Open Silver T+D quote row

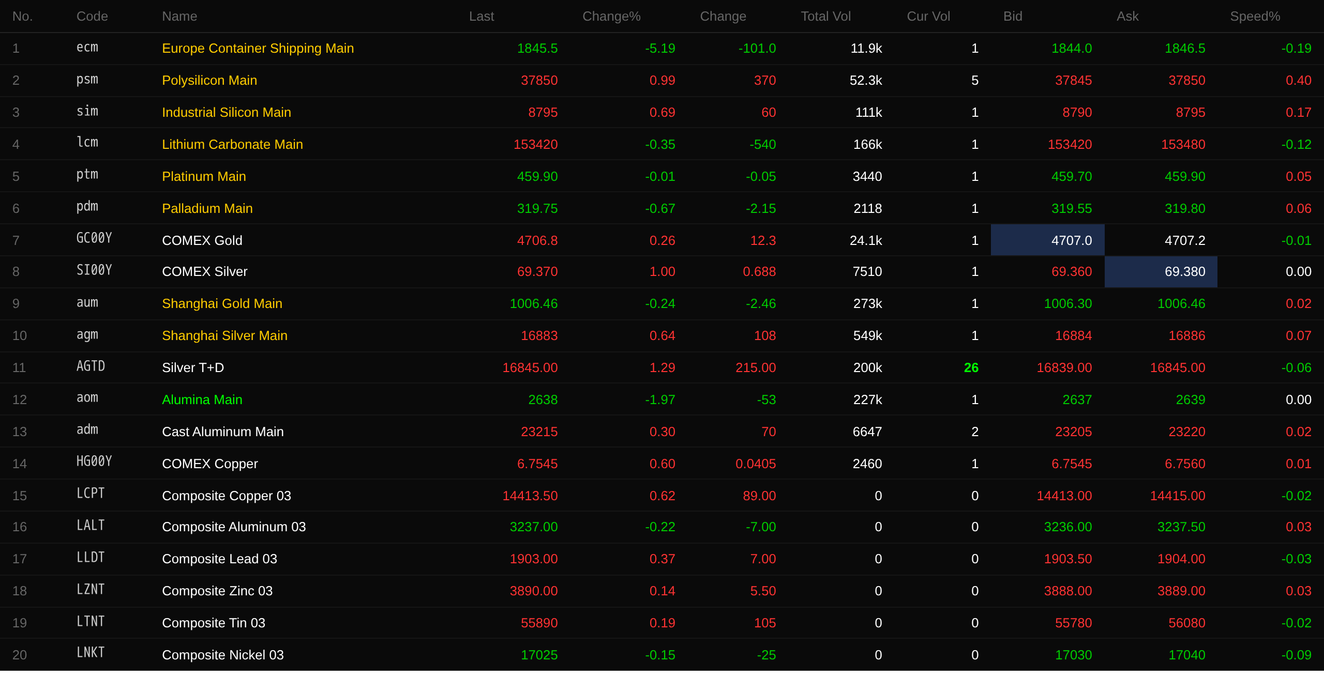pos(662,368)
